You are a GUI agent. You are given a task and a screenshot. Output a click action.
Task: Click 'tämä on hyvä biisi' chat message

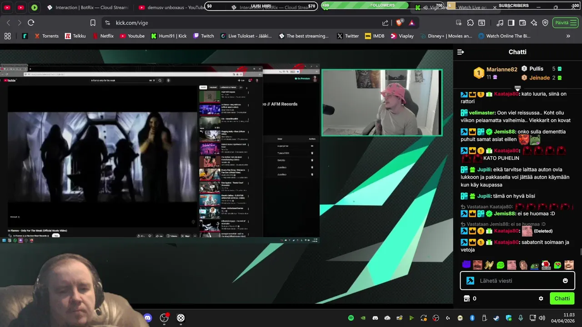click(x=514, y=196)
